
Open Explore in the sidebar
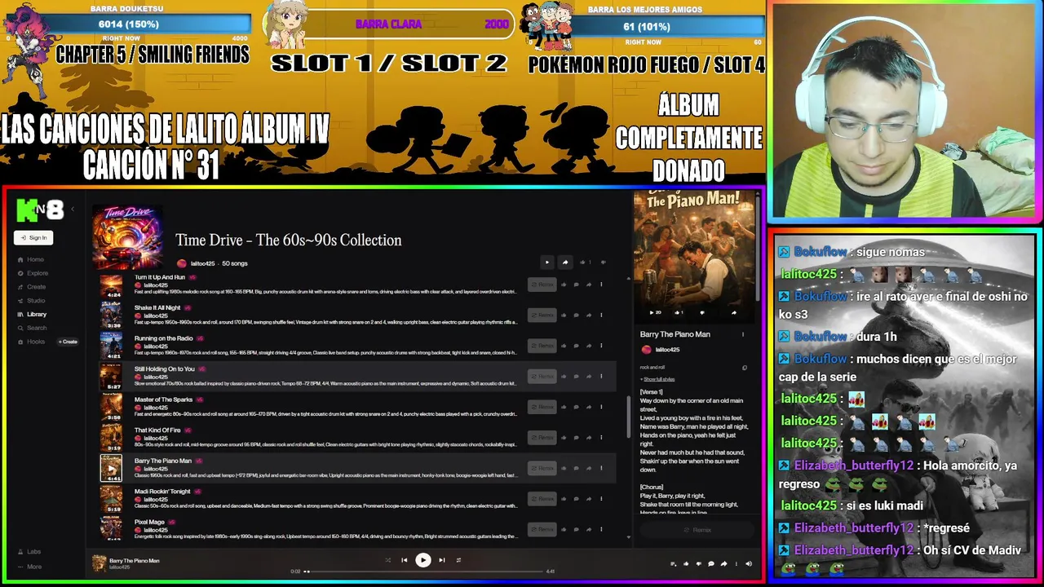33,273
